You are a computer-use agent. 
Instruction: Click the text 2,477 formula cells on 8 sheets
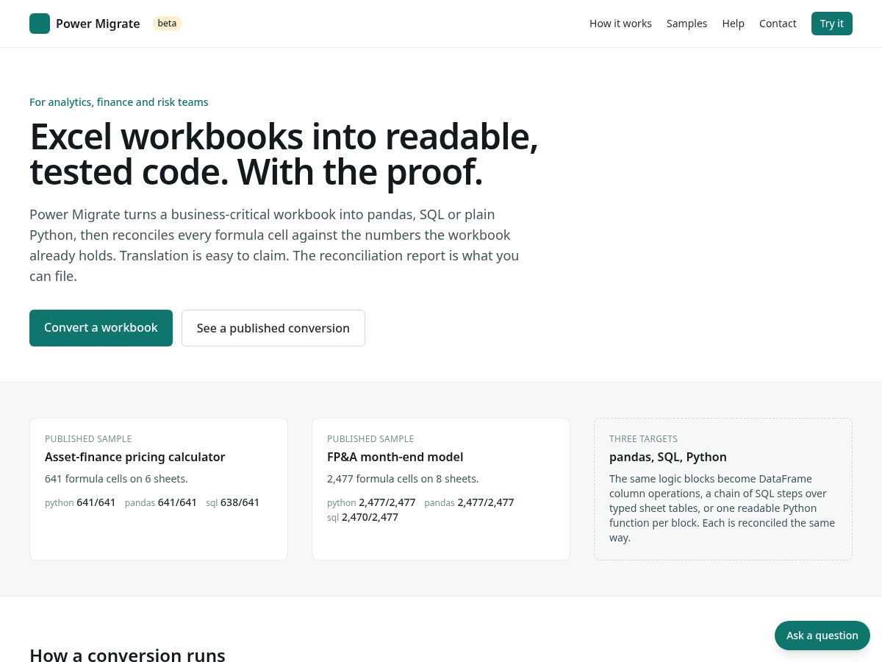pos(403,479)
